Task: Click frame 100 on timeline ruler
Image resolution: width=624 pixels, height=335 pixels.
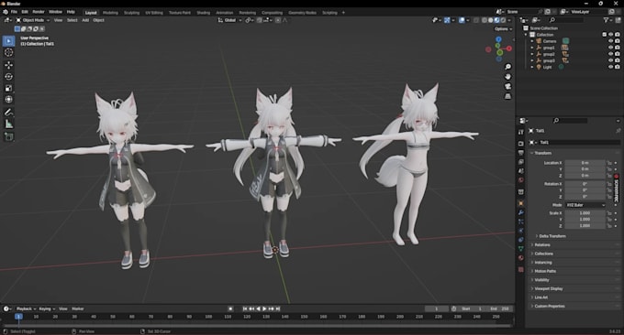Action: [208, 317]
